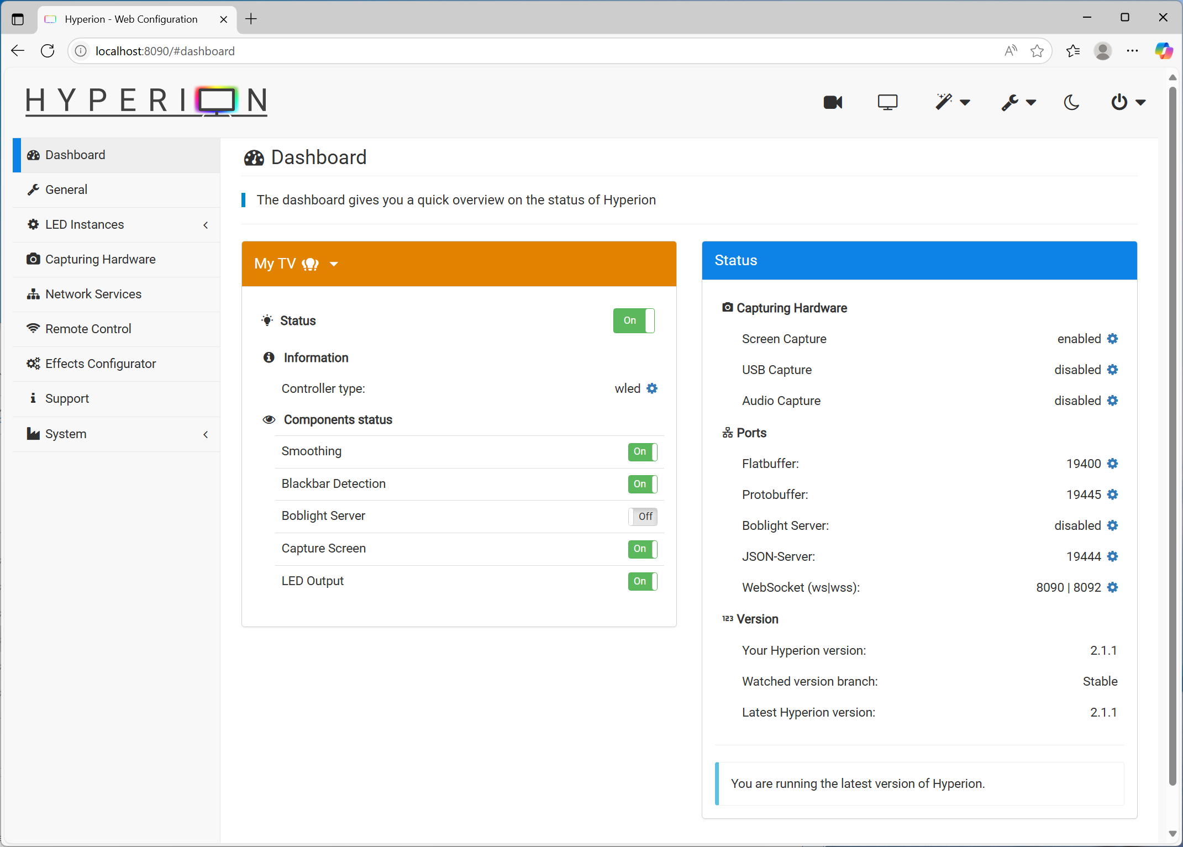Click the Audio Capture settings gear
This screenshot has width=1183, height=847.
point(1113,401)
